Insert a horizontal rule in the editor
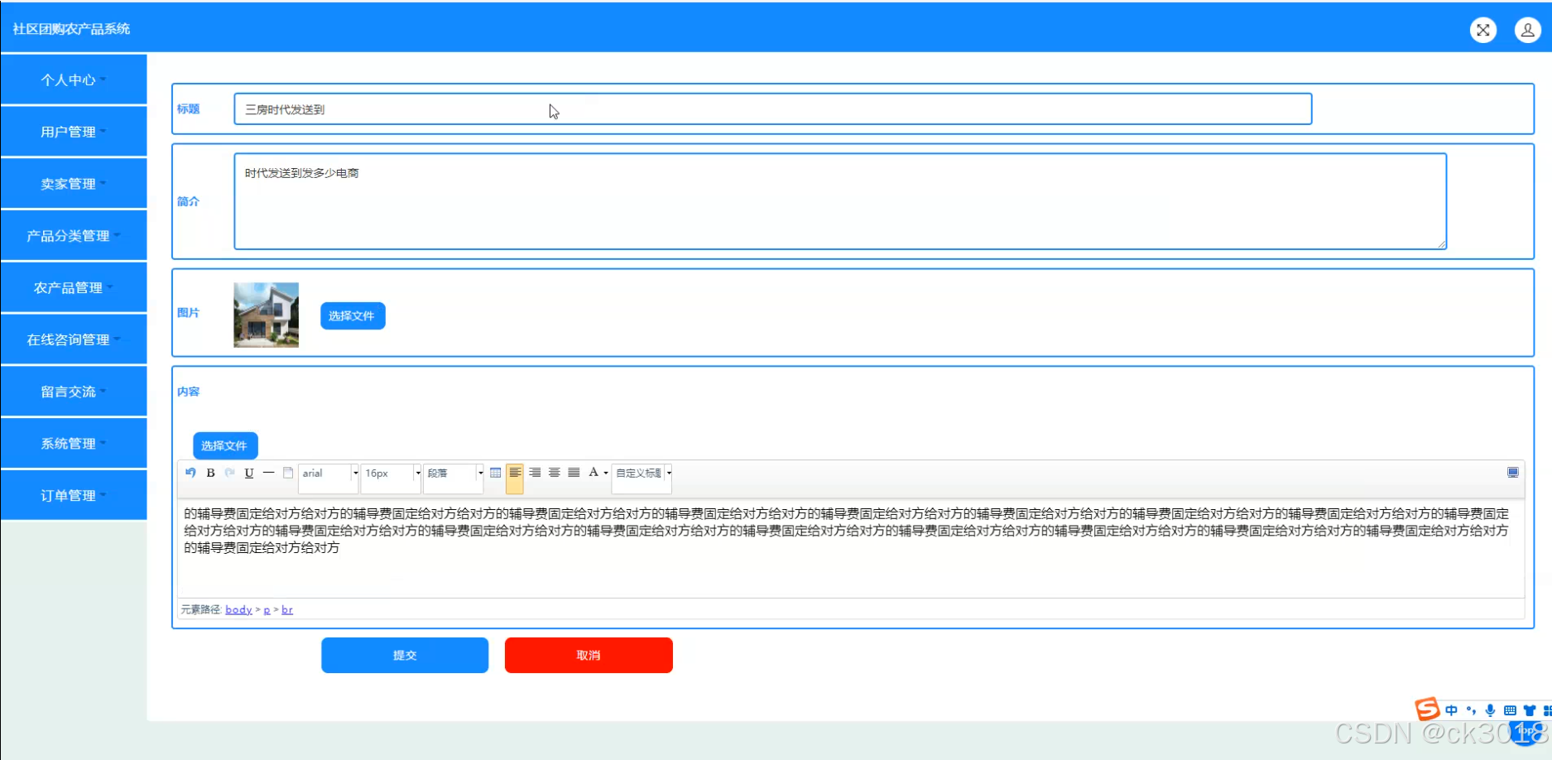This screenshot has width=1552, height=760. pos(268,473)
